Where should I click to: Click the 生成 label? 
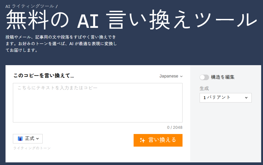click(204, 88)
